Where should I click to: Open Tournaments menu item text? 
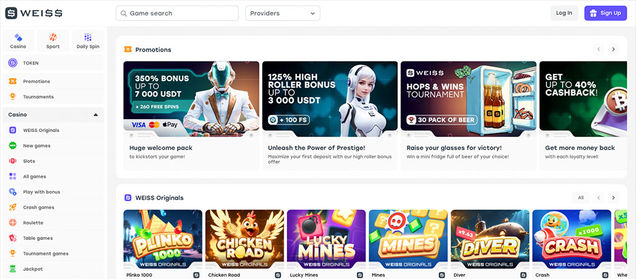coord(38,97)
